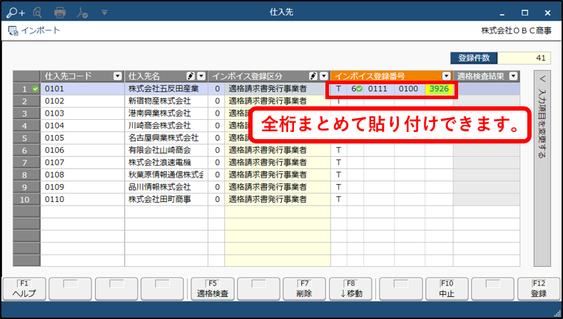Click the T prefix cell in row 0109
Screen dimensions: 563x319
pos(339,187)
